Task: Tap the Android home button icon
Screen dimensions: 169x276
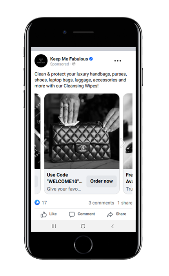Action: [x=83, y=226]
